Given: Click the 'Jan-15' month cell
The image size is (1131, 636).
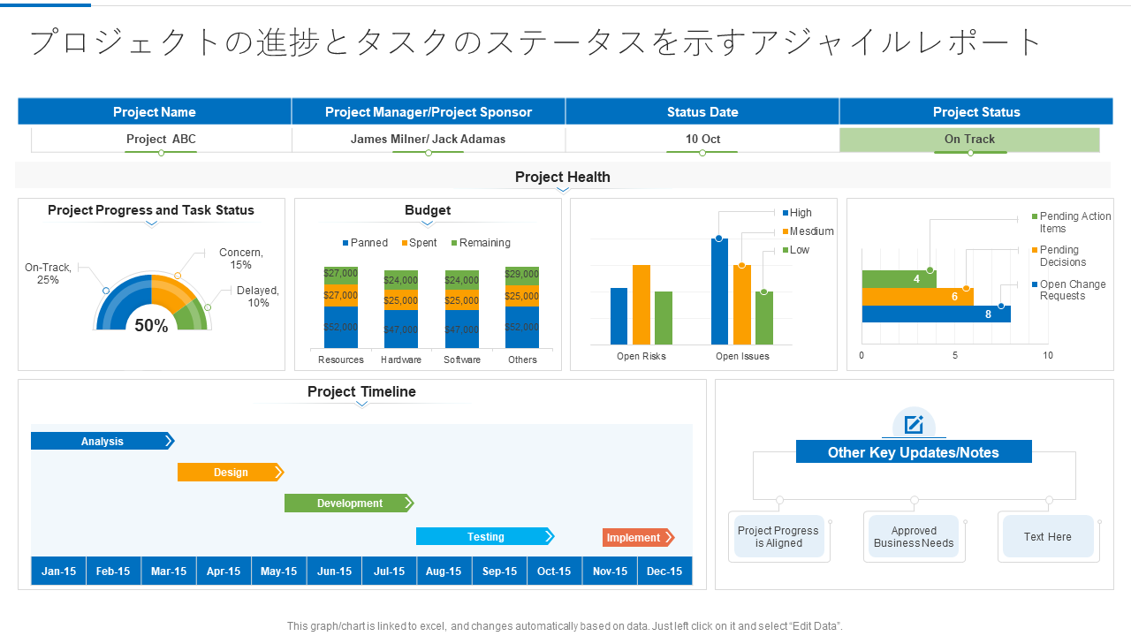Looking at the screenshot, I should pos(58,572).
